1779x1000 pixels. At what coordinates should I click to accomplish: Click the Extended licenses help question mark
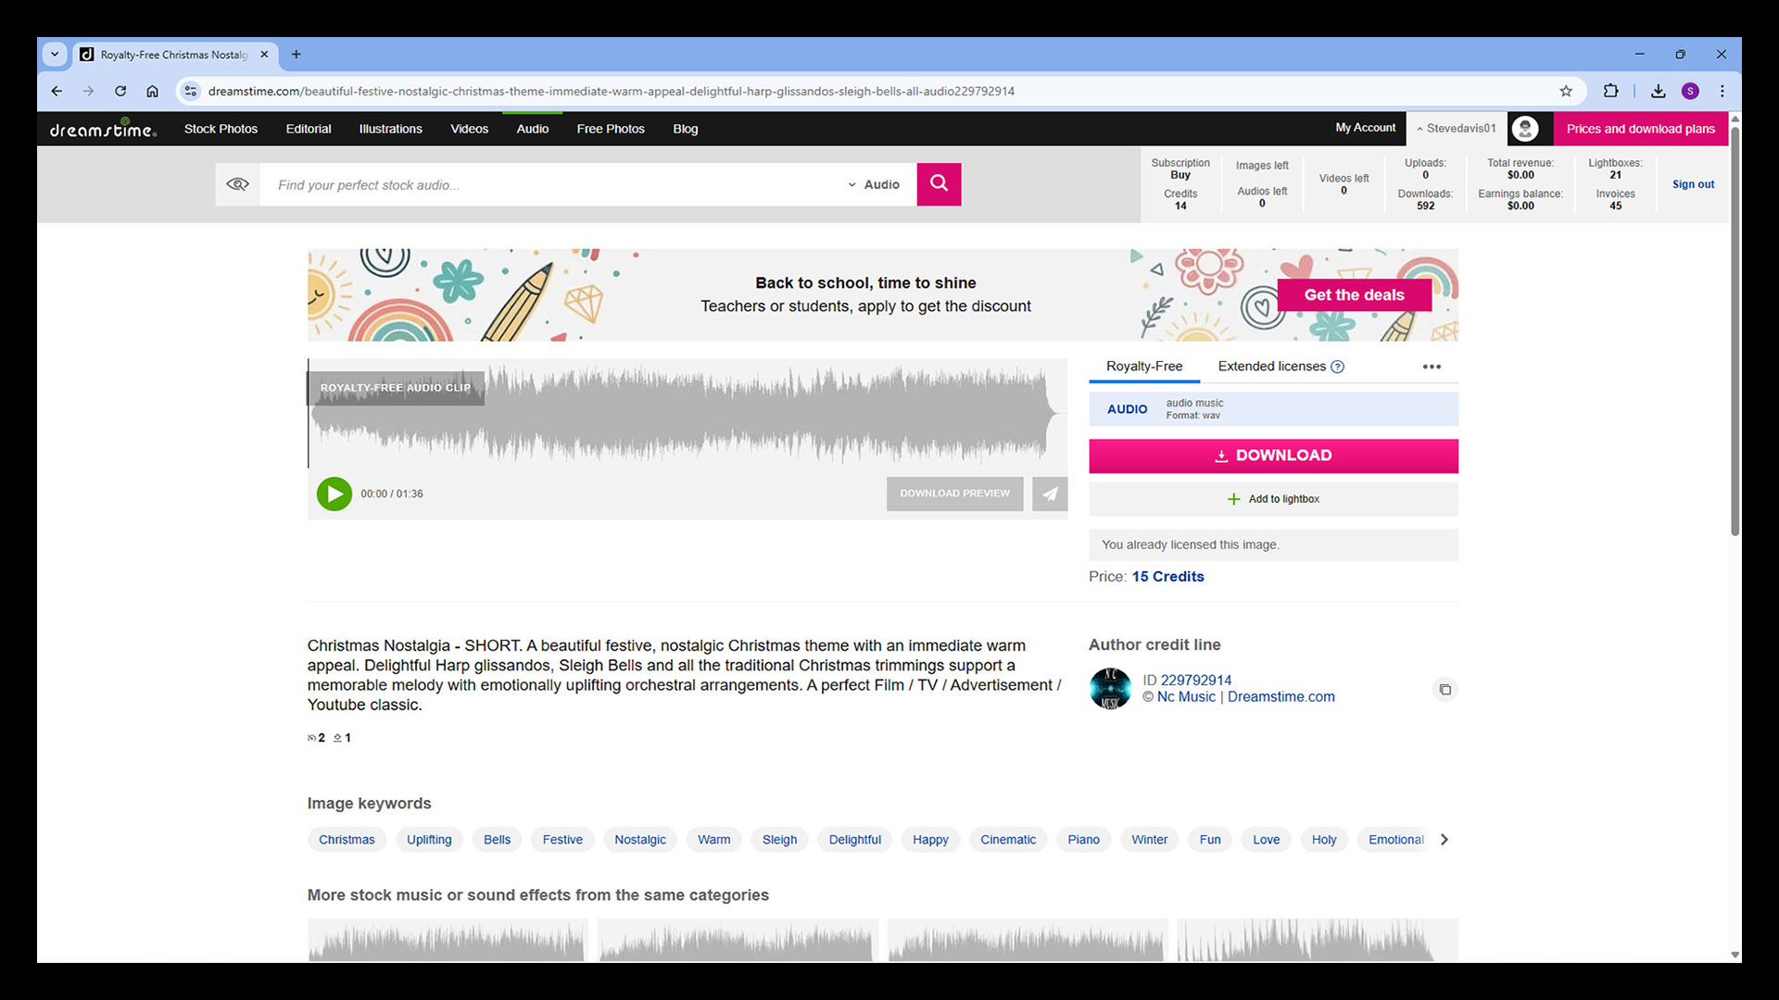(x=1337, y=367)
